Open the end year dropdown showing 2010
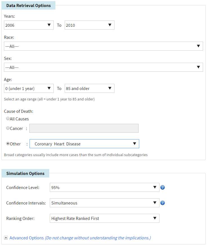 (89, 25)
